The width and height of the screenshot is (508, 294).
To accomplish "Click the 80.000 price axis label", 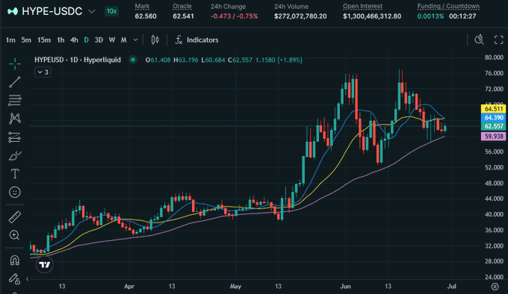I will click(x=494, y=57).
